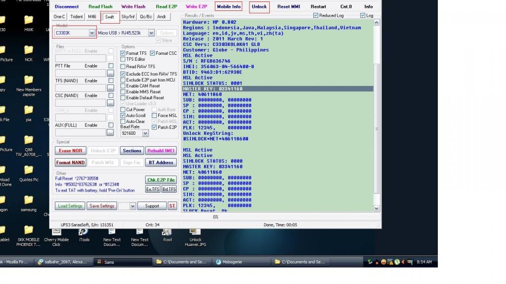The width and height of the screenshot is (506, 284).
Task: Toggle the Format TFS checkbox
Action: pyautogui.click(x=123, y=53)
